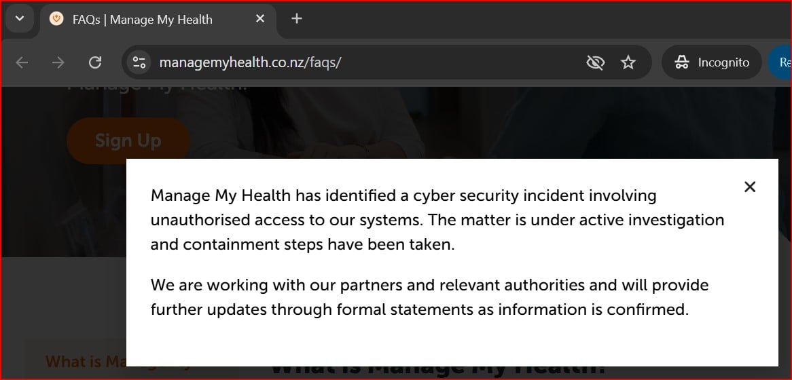Close the FAQs browser tab
This screenshot has height=380, width=792.
[x=260, y=19]
